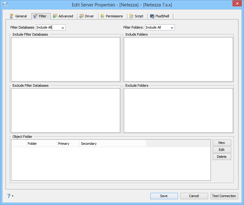Cancel the Edit Server Properties dialog

(194, 196)
